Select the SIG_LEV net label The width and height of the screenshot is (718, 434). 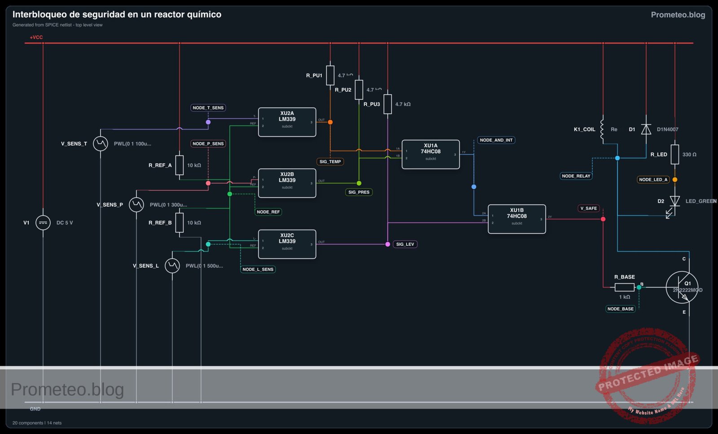pos(405,244)
